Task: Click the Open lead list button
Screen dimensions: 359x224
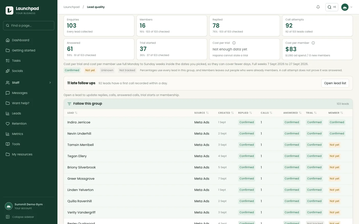Action: pos(335,83)
